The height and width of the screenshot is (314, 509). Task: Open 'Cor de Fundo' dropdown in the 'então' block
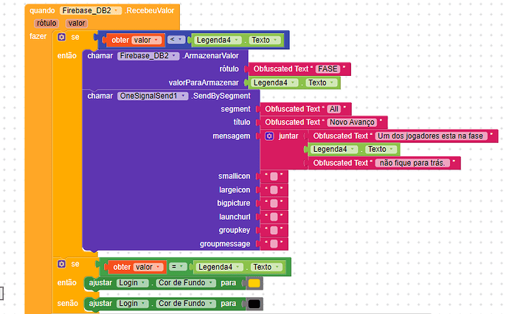[186, 283]
